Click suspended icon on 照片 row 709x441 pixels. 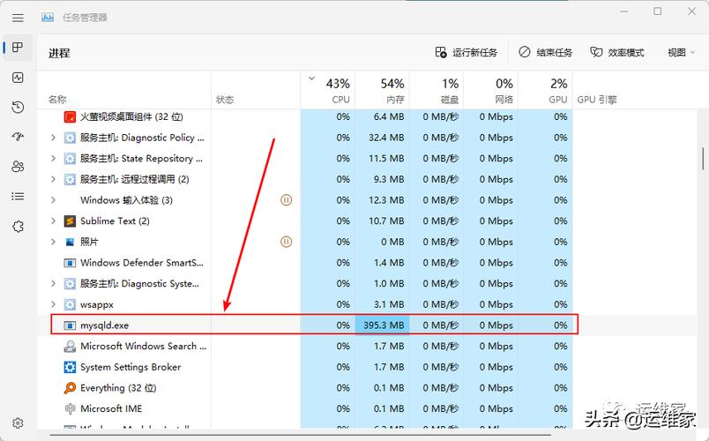287,242
